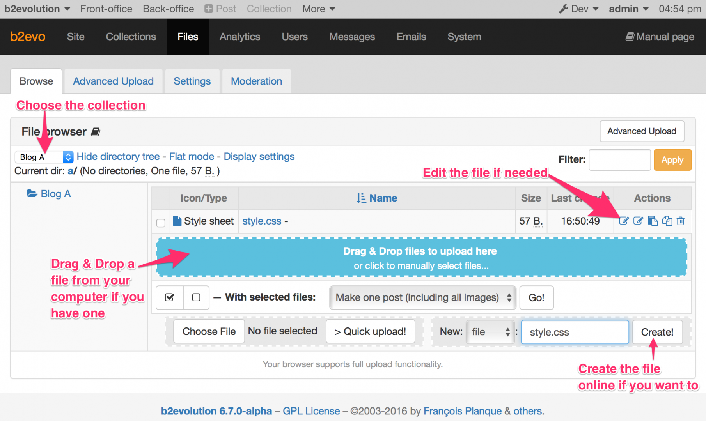Click the wrench Dev icon in top bar
The image size is (706, 421).
563,9
